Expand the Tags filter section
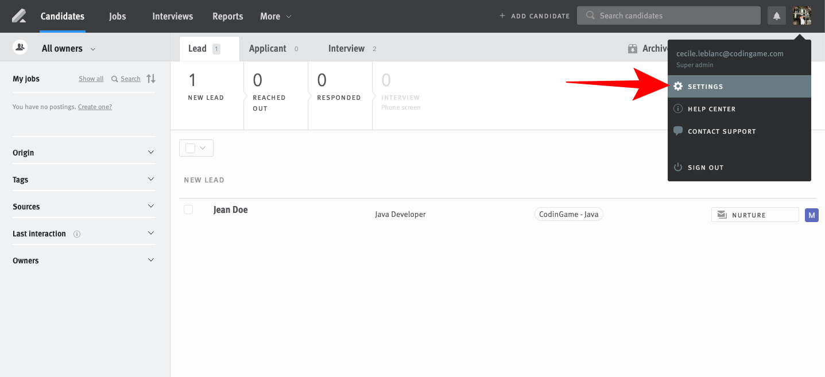Viewport: 825px width, 377px height. pyautogui.click(x=84, y=180)
